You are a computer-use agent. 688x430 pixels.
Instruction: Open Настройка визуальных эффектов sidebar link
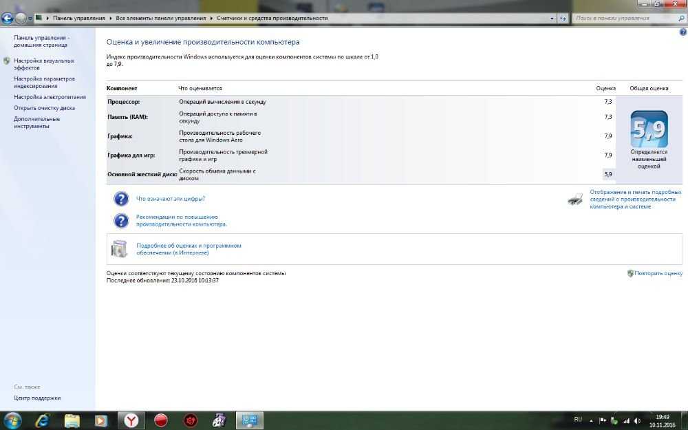[x=44, y=64]
